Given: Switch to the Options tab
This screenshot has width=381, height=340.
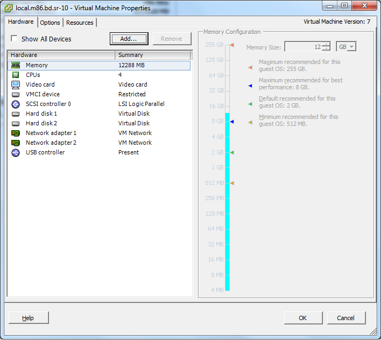Looking at the screenshot, I should click(50, 23).
